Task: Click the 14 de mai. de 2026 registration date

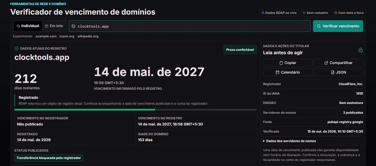Action: pos(34,140)
